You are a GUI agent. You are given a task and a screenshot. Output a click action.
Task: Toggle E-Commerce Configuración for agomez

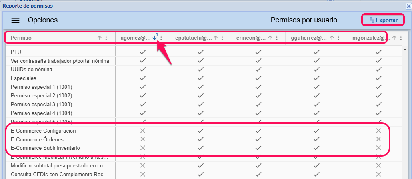click(142, 131)
